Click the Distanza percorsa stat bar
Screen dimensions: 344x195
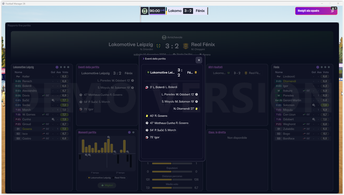coord(172,180)
